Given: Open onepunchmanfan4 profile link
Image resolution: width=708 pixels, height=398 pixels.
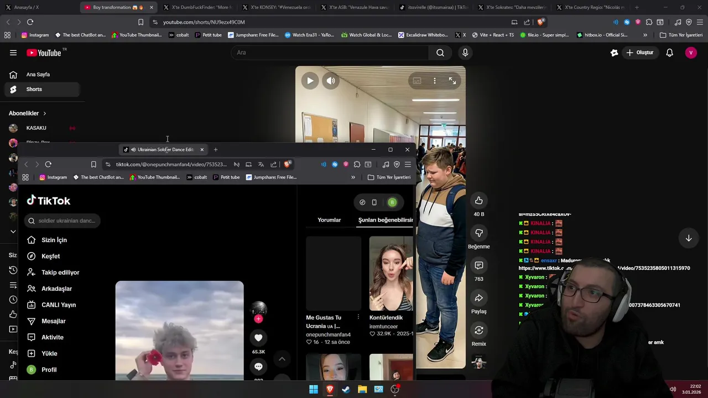Looking at the screenshot, I should click(x=329, y=334).
